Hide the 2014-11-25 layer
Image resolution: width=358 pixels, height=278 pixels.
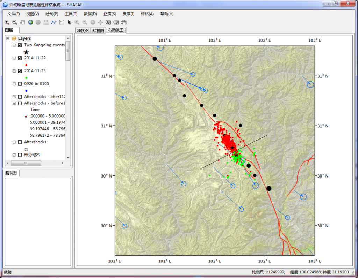[20, 71]
